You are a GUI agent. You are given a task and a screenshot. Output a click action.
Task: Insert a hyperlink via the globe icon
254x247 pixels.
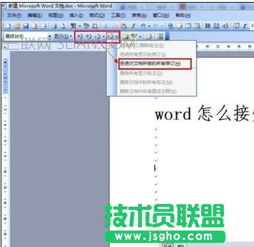click(x=171, y=26)
